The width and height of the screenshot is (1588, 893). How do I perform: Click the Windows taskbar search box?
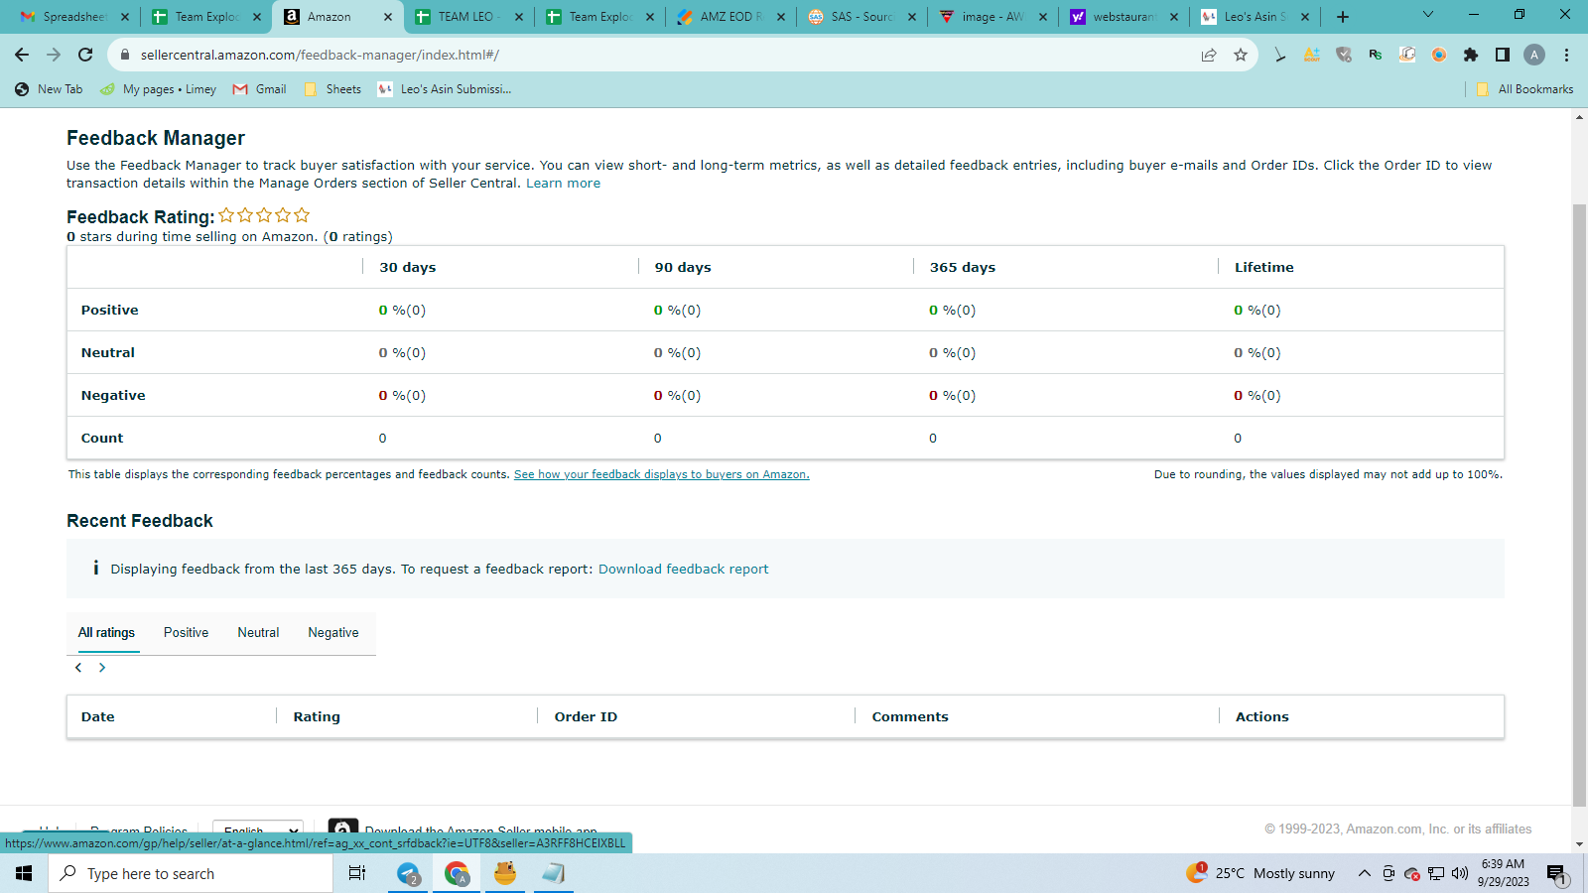click(191, 873)
